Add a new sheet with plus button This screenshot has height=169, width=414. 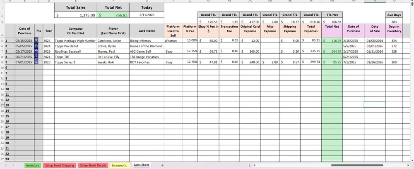tap(162, 165)
